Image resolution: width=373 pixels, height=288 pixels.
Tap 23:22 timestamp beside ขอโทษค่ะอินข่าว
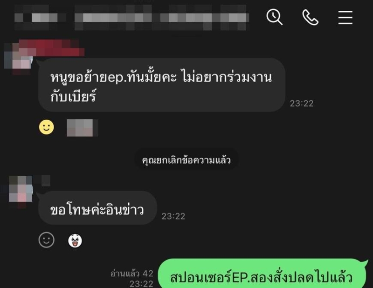pyautogui.click(x=173, y=216)
